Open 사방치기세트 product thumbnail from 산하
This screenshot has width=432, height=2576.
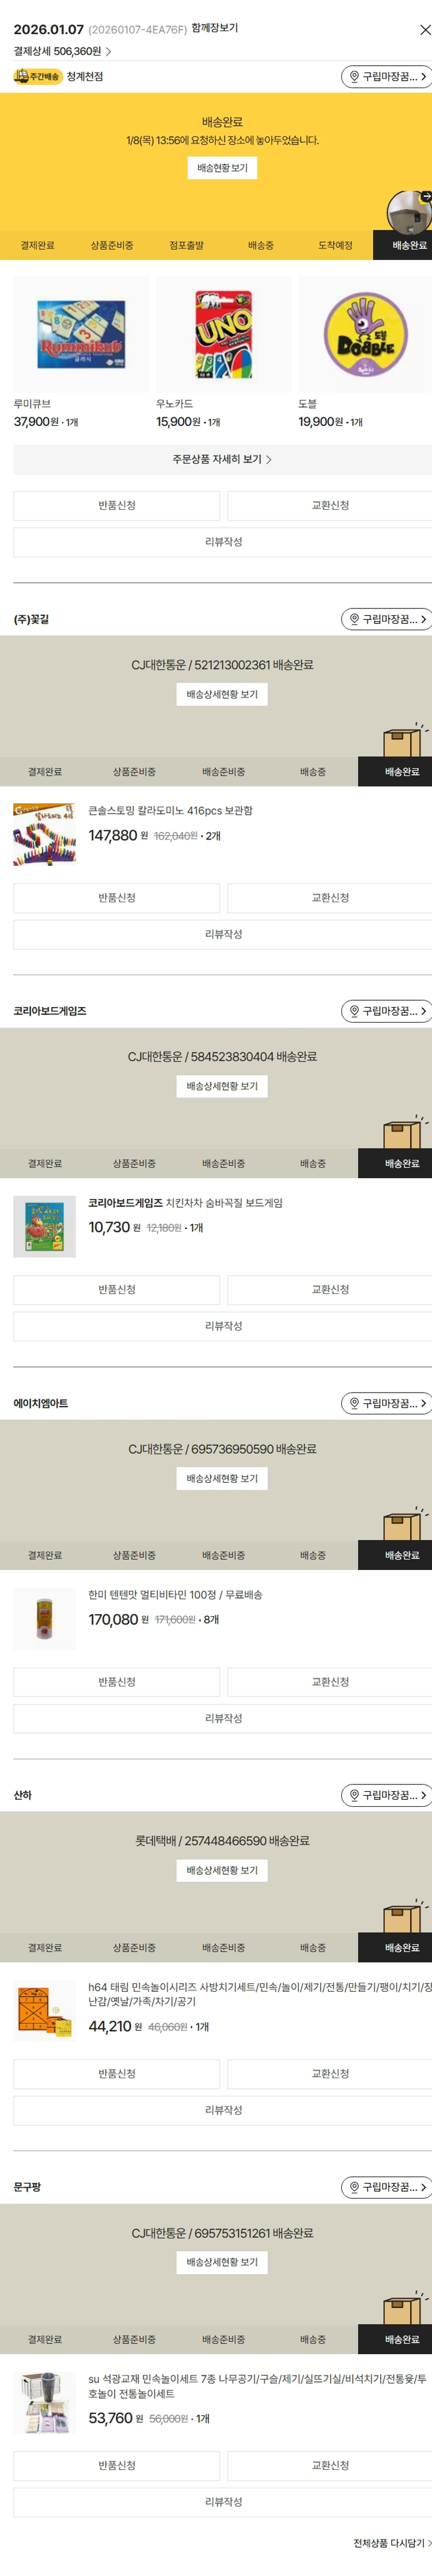point(44,2010)
